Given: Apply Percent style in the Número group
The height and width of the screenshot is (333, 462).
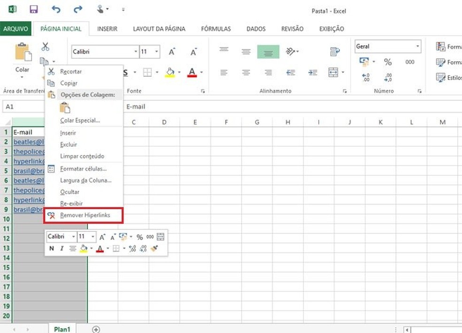Looking at the screenshot, I should tap(387, 61).
